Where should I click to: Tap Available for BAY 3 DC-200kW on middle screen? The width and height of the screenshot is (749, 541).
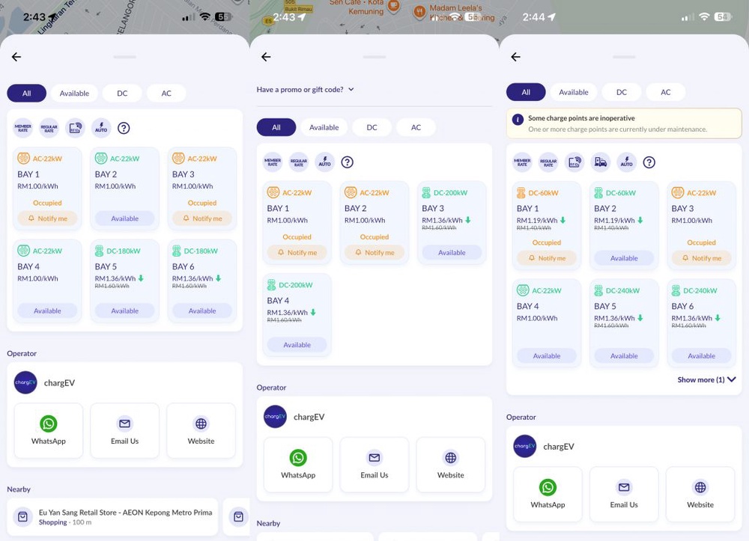[452, 252]
